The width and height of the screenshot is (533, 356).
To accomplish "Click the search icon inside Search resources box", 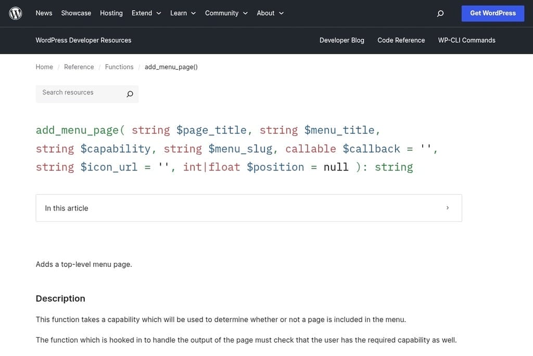I will coord(130,94).
